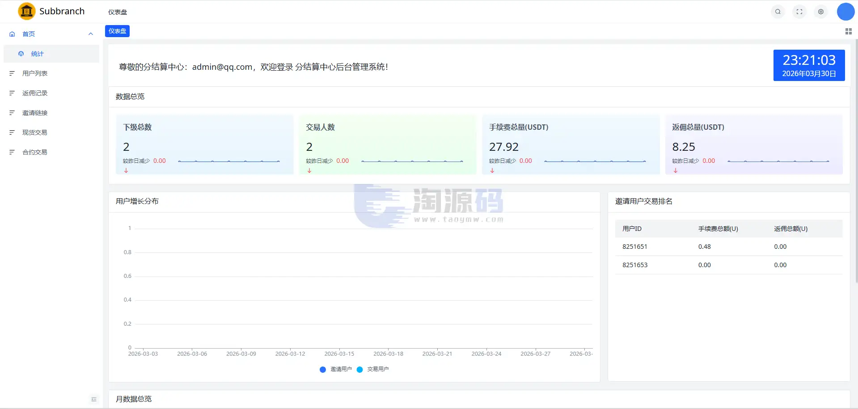Open the settings gear icon
The height and width of the screenshot is (409, 858).
tap(821, 12)
